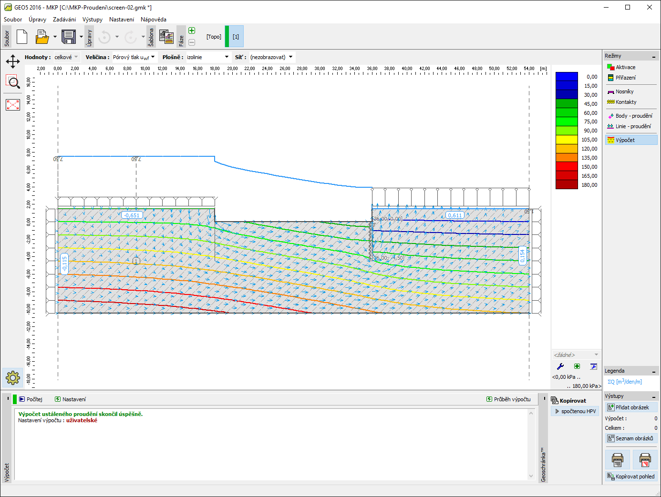Screen dimensions: 661x497
Task: Click the yellow 105,00 legend swatch
Action: [567, 140]
